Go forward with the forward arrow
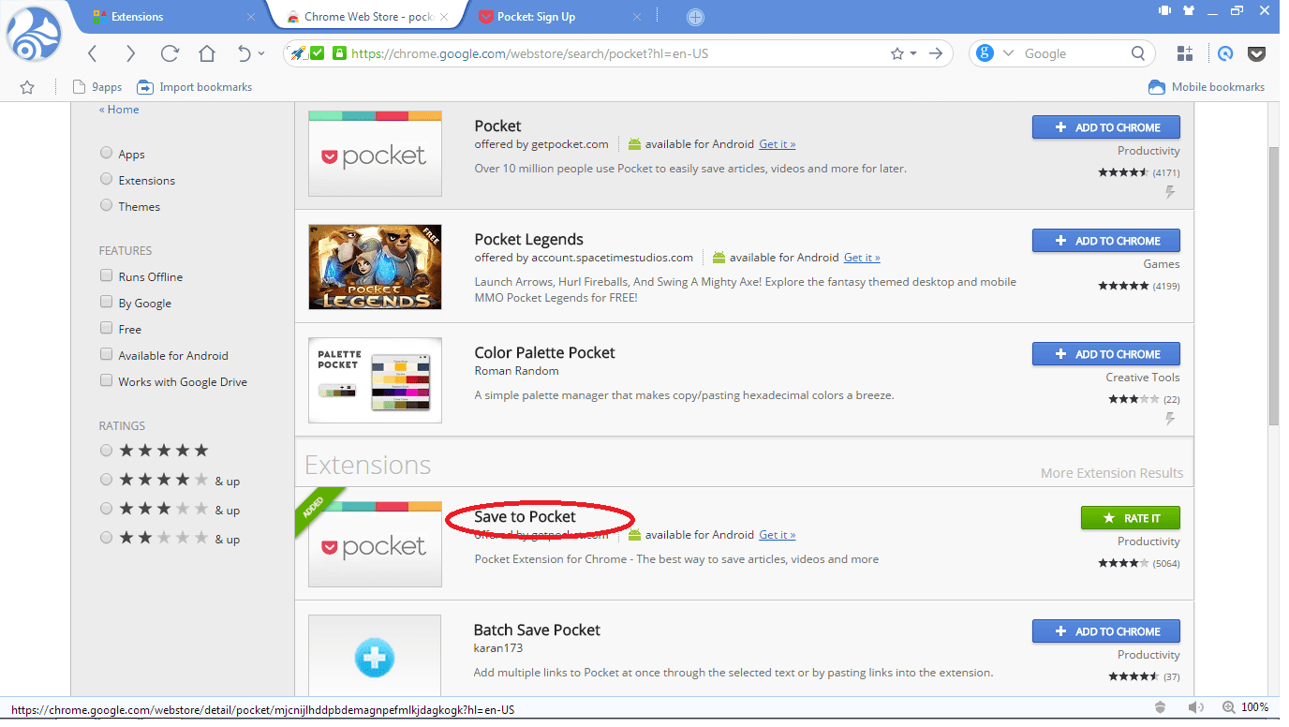 pyautogui.click(x=130, y=53)
